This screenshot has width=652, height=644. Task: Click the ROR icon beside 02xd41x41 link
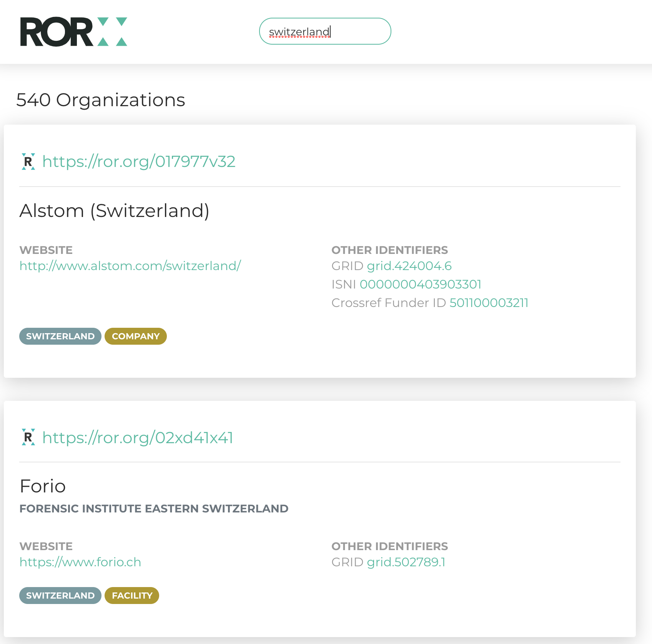pos(28,437)
